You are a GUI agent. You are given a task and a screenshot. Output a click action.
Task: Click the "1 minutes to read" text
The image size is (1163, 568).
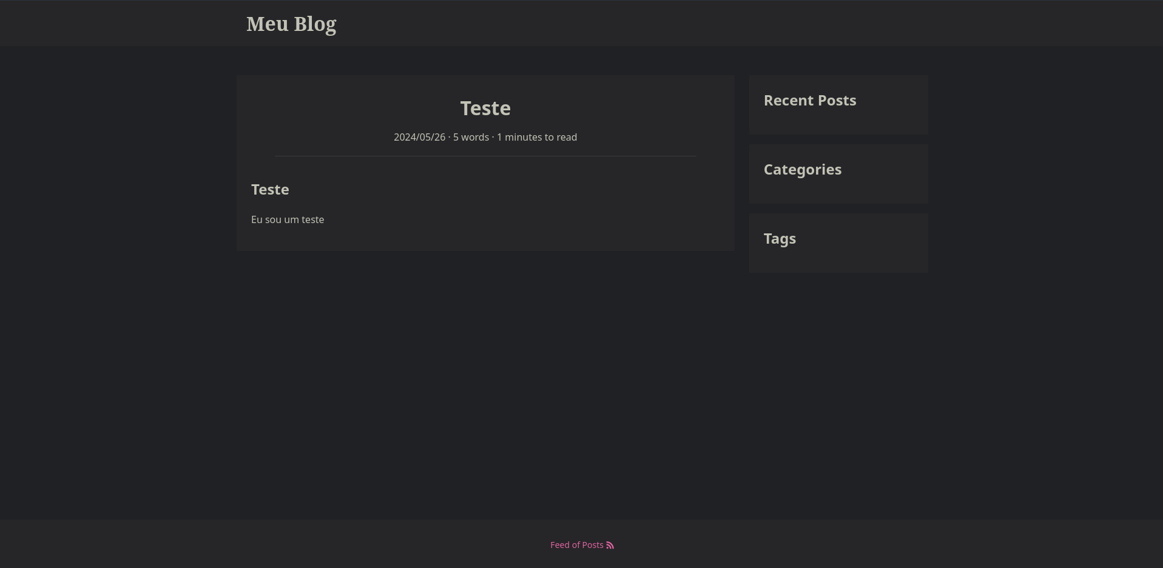click(537, 138)
